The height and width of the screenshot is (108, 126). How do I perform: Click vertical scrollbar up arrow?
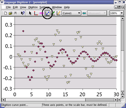coord(123,18)
